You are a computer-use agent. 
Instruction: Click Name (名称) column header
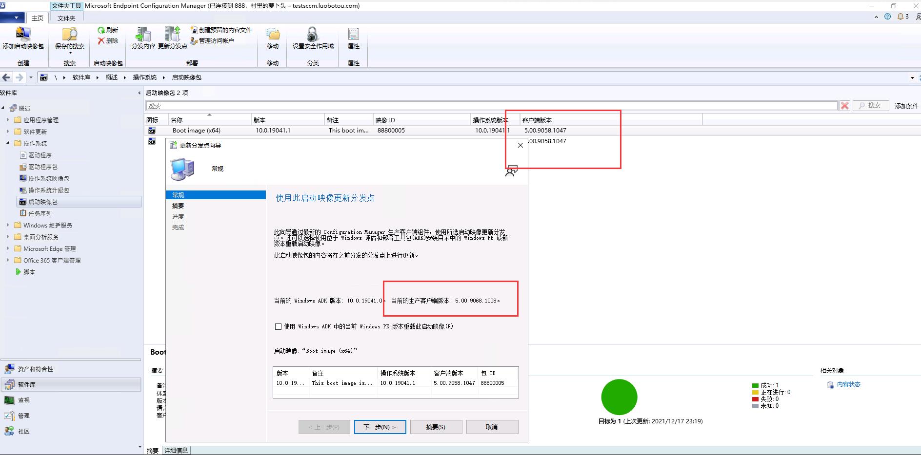[x=210, y=120]
